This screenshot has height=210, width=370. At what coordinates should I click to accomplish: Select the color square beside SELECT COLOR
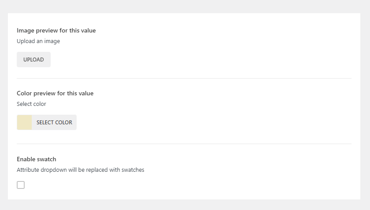[24, 123]
